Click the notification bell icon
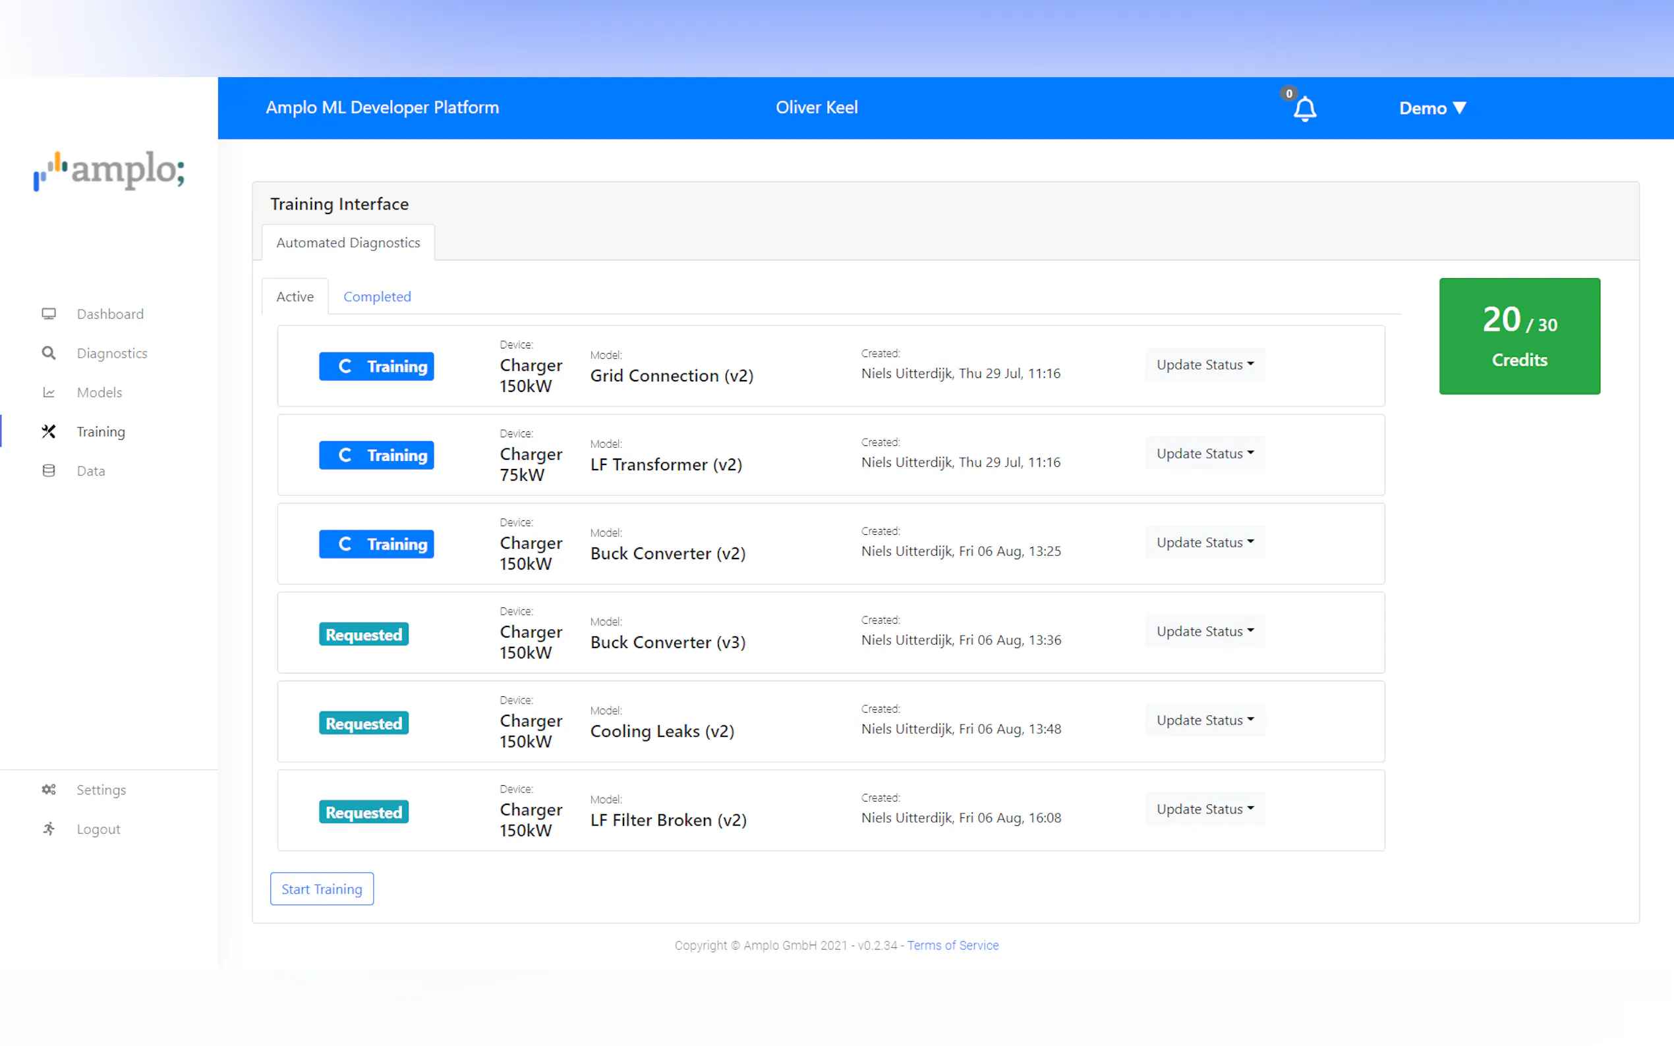Screen dimensions: 1674x1046 click(x=1304, y=109)
